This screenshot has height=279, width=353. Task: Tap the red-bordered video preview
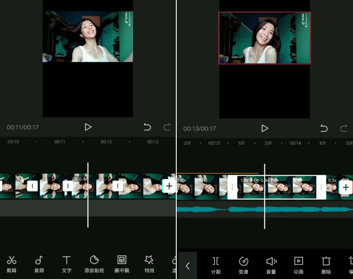click(x=264, y=38)
